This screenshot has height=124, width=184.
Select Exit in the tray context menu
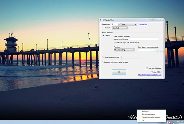(143, 120)
